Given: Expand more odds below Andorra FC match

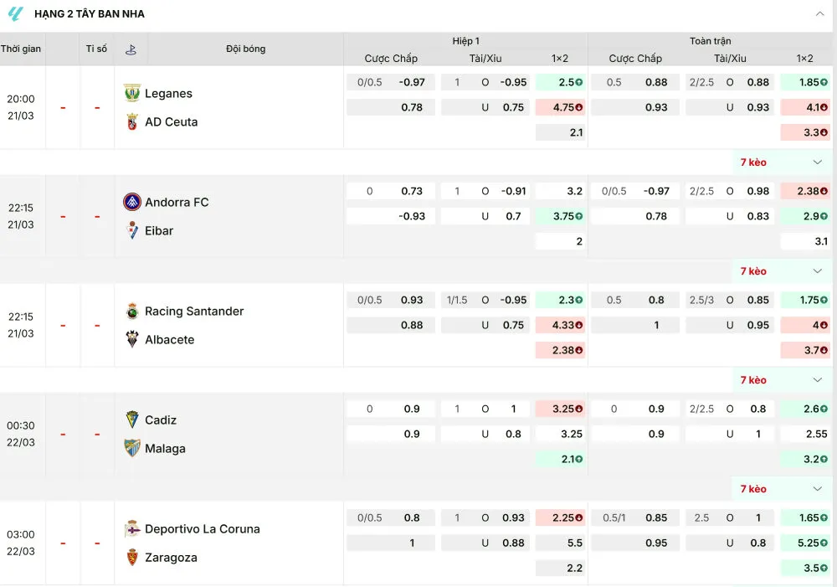Looking at the screenshot, I should click(x=818, y=271).
